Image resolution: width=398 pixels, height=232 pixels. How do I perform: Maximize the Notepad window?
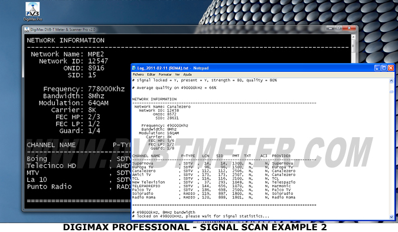tap(384, 68)
